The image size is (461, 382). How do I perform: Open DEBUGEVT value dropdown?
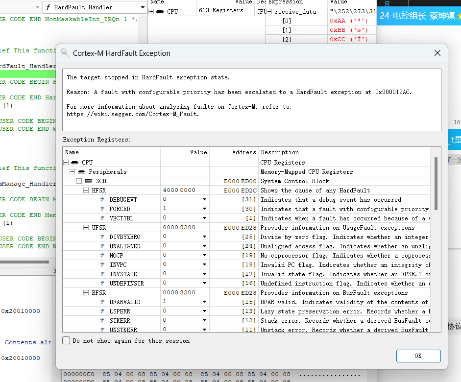click(x=204, y=199)
